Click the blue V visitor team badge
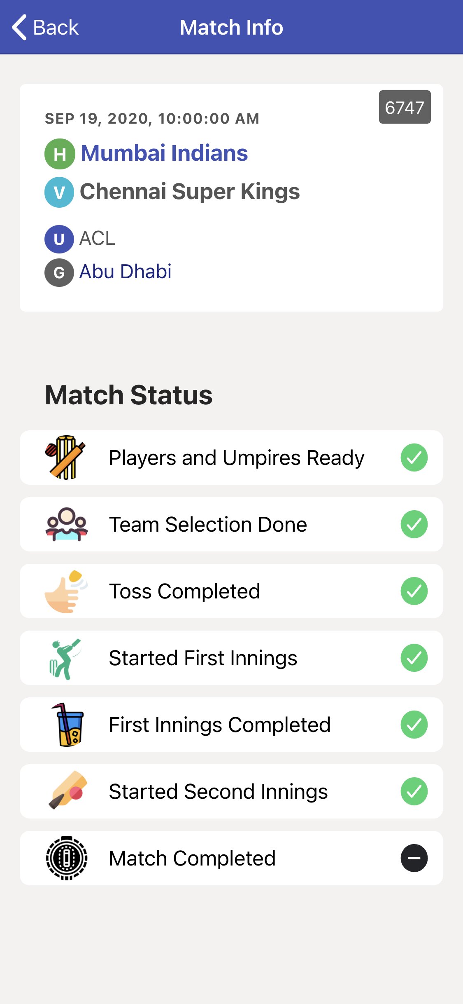 point(59,192)
